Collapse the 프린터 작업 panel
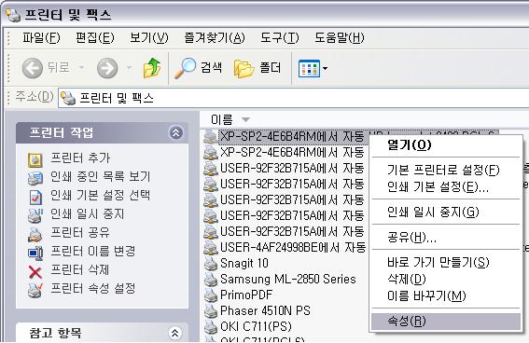The image size is (529, 343). (x=175, y=132)
